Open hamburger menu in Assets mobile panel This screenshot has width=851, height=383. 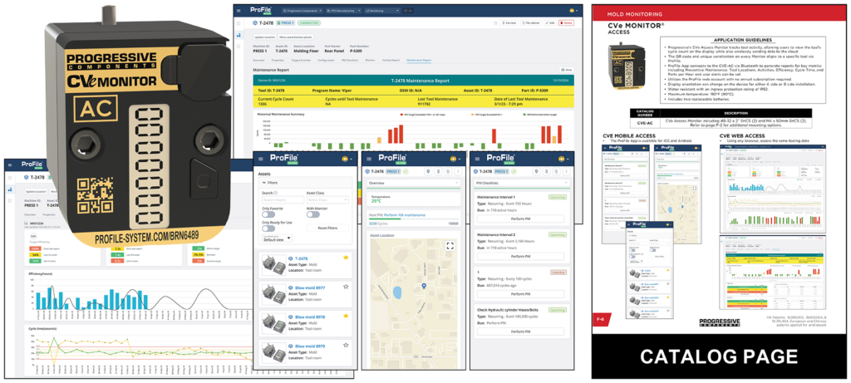261,159
